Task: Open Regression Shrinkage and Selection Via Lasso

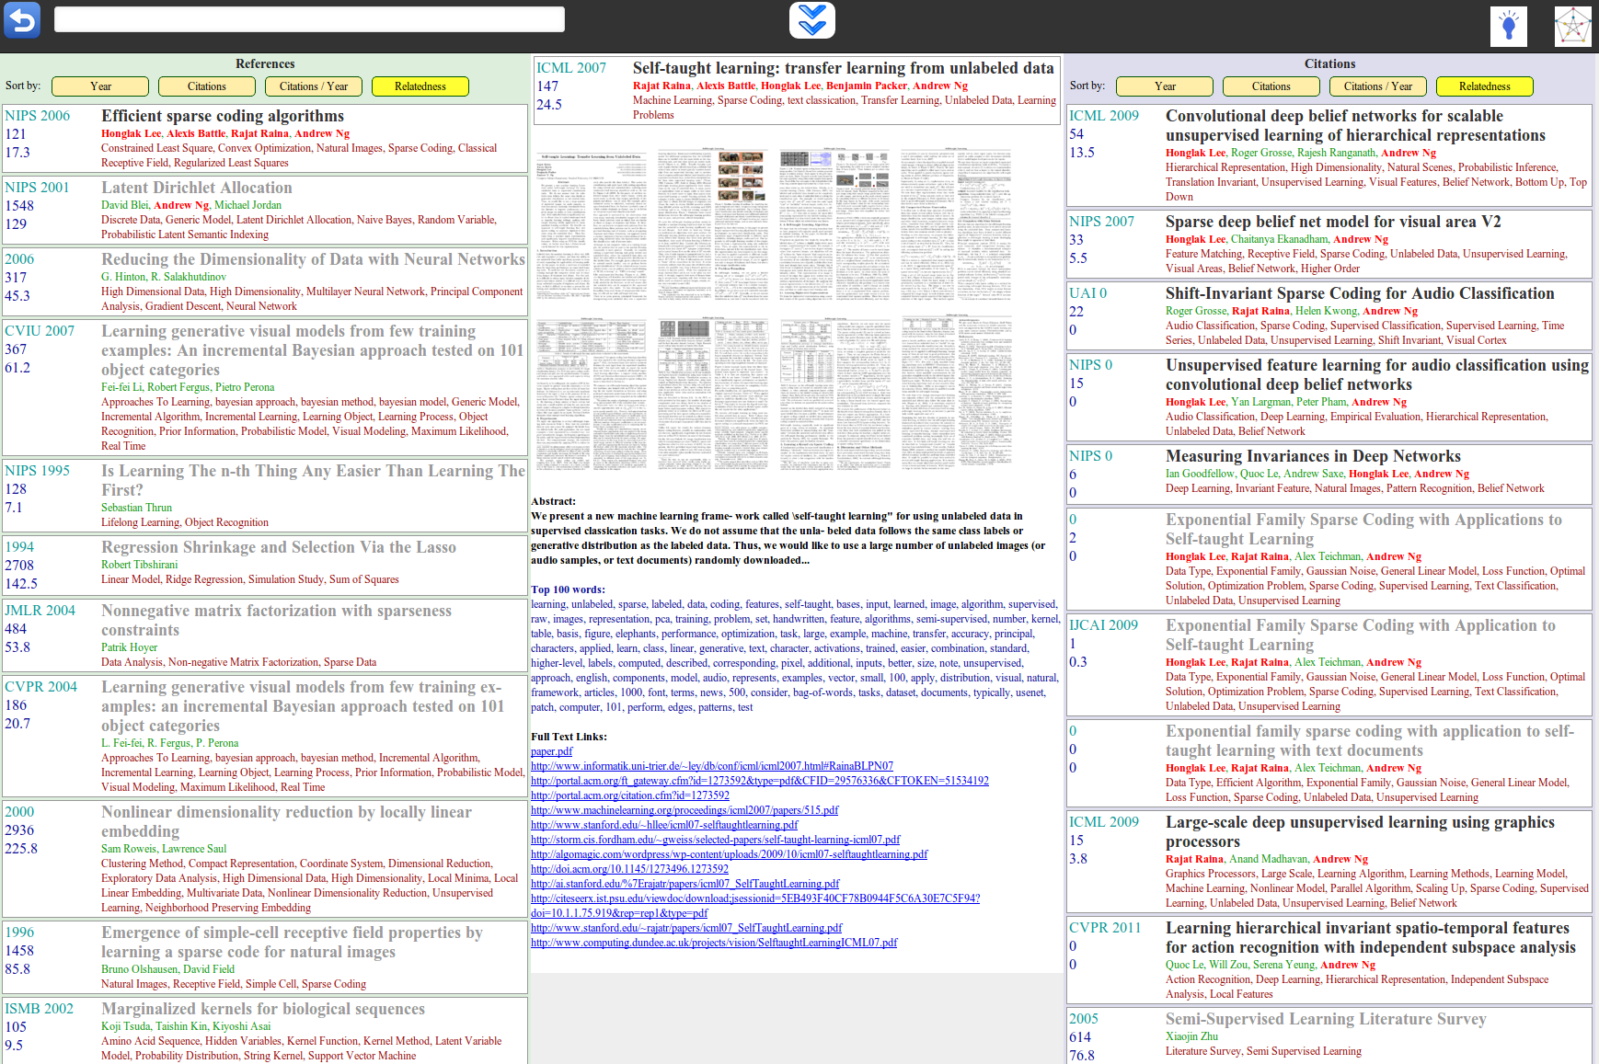Action: (x=279, y=547)
